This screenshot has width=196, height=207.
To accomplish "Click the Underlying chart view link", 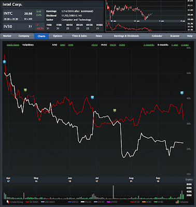I will 13,45.
